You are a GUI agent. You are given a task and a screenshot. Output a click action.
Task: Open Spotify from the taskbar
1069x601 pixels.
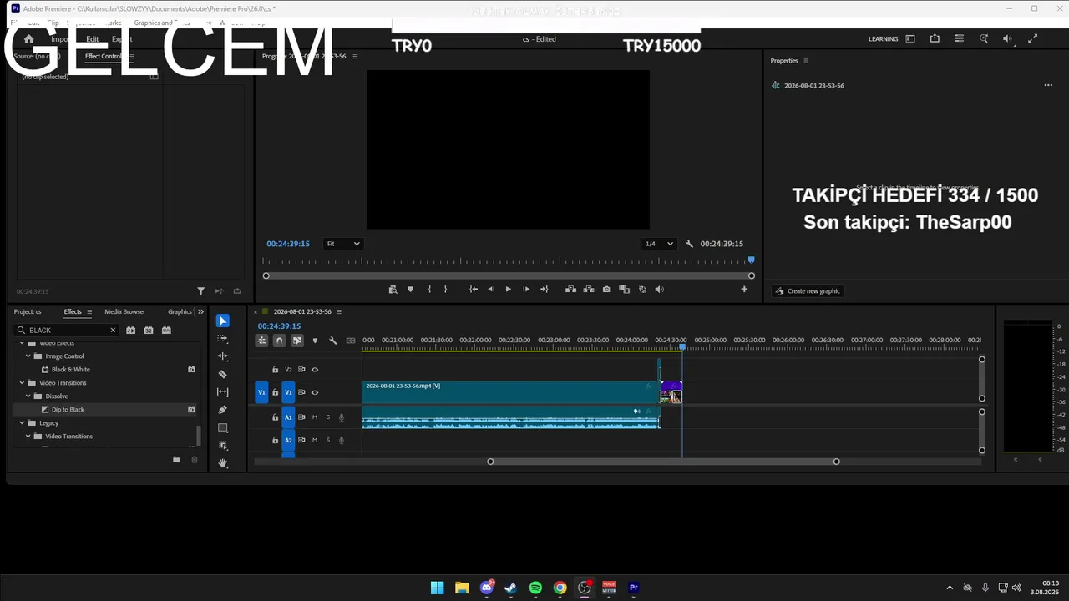[535, 588]
